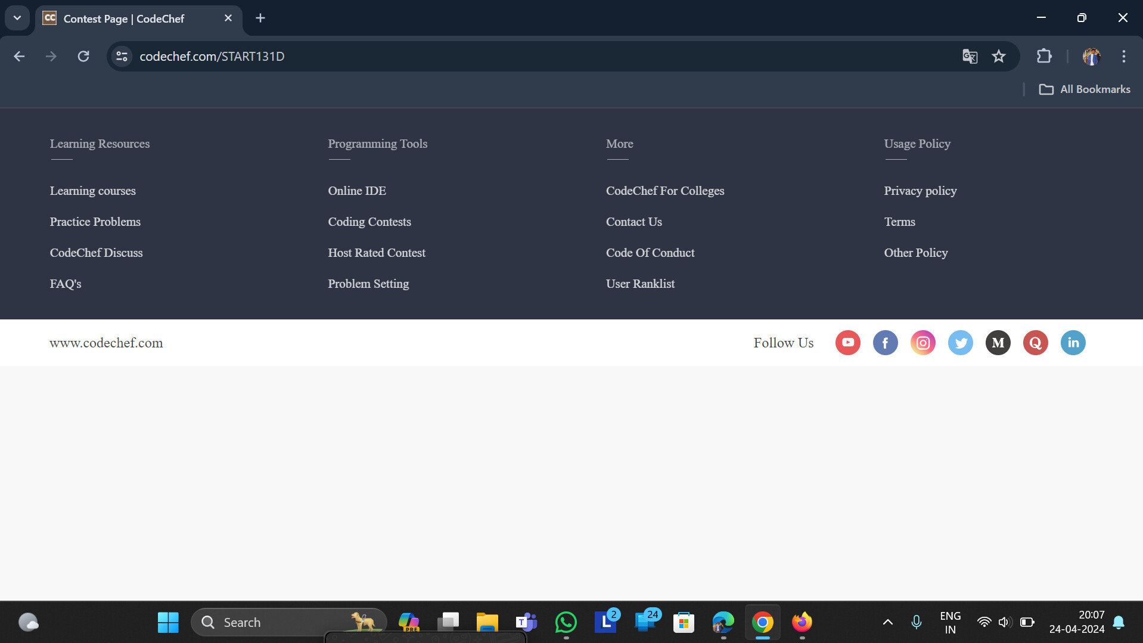Open the Problem Setting link

tap(368, 284)
